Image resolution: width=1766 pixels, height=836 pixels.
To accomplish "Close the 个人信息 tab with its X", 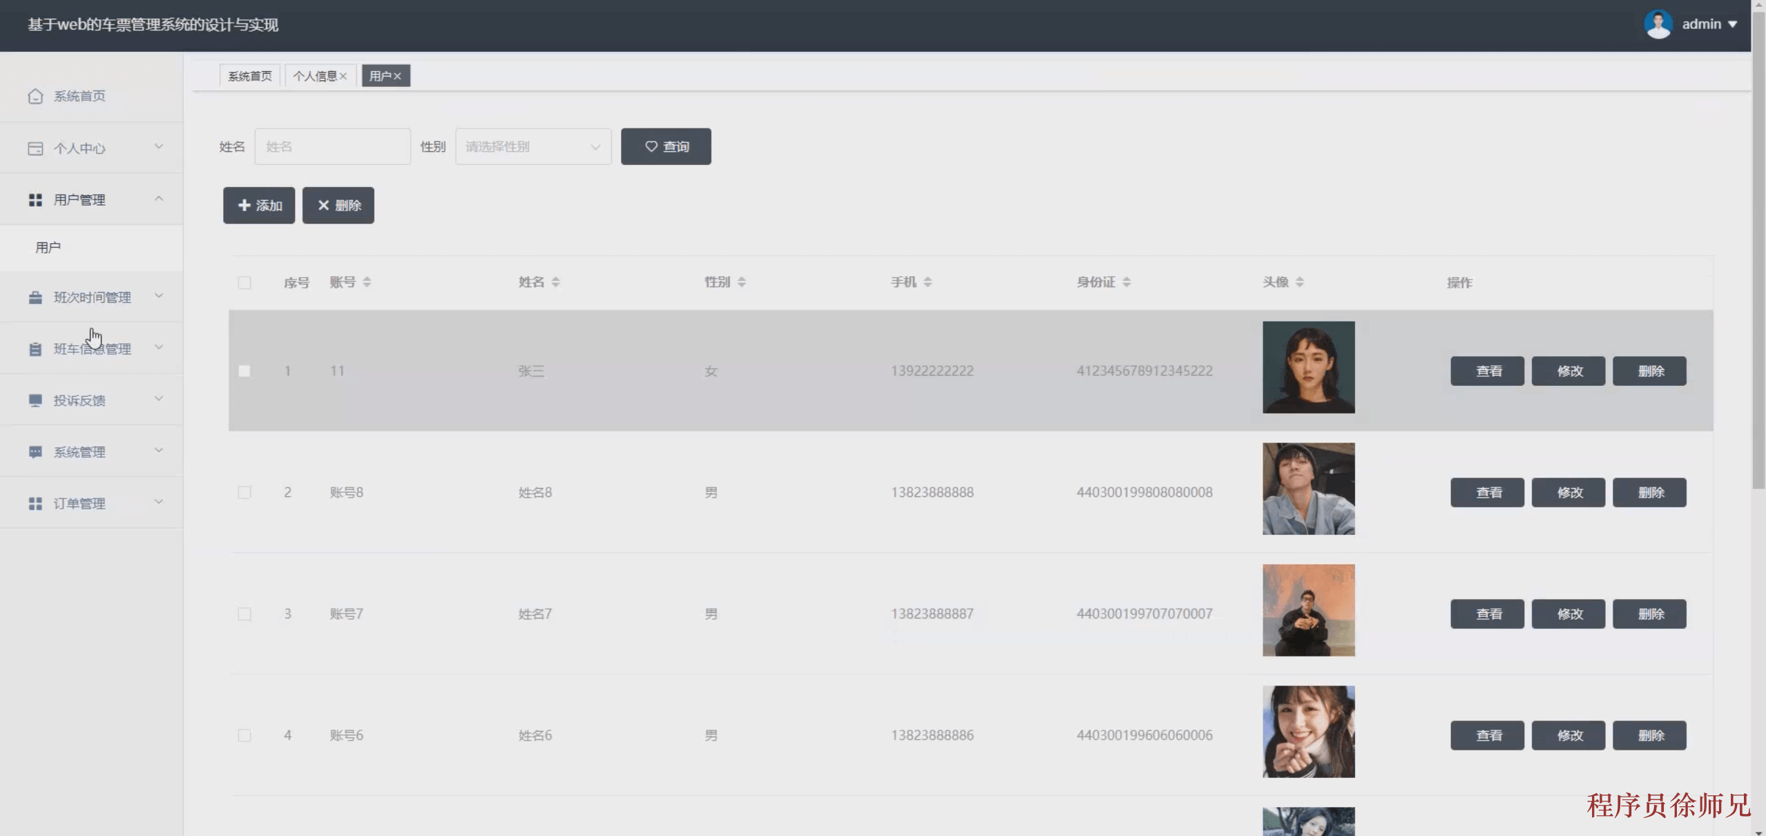I will click(343, 76).
